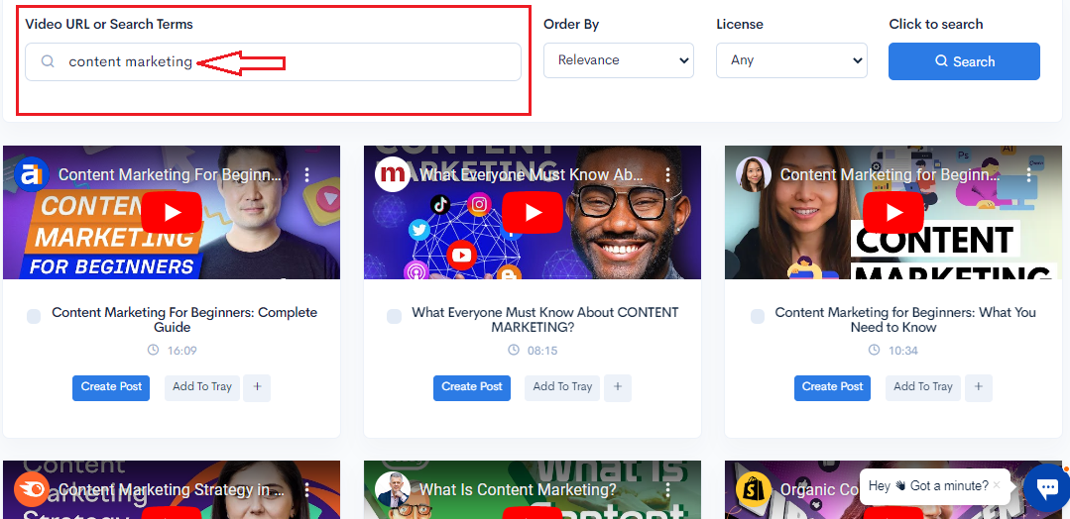1070x519 pixels.
Task: Click Create Post under What You Need to Know video
Action: 833,387
